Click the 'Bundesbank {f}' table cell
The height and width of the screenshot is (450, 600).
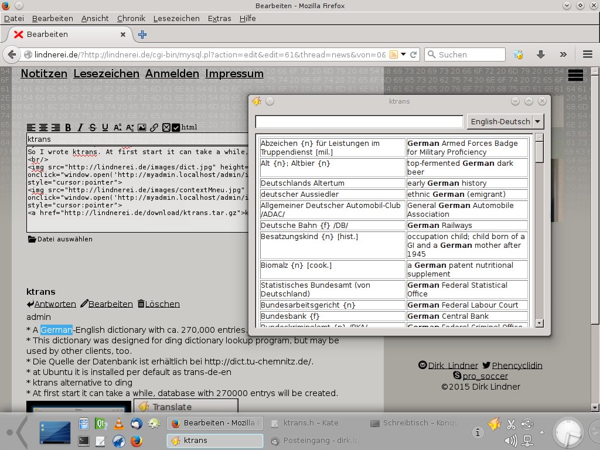click(x=332, y=316)
